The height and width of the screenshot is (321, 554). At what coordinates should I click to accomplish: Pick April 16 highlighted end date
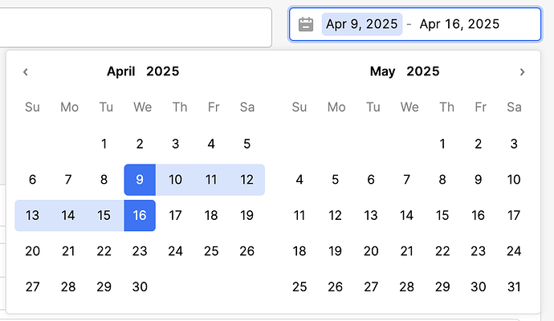coord(140,215)
